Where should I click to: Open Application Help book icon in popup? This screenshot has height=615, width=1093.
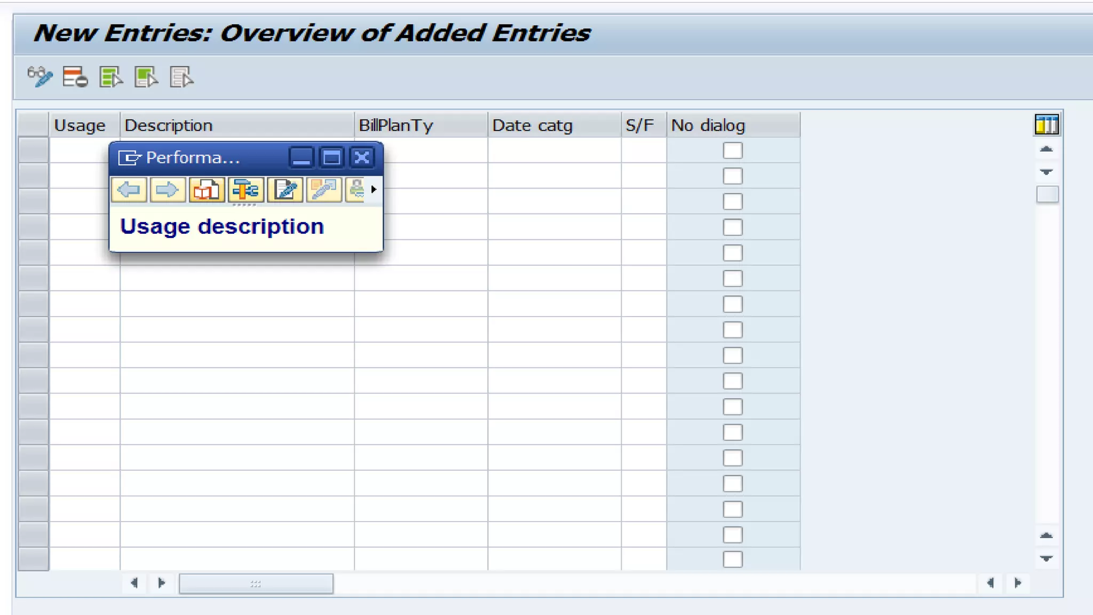(206, 190)
